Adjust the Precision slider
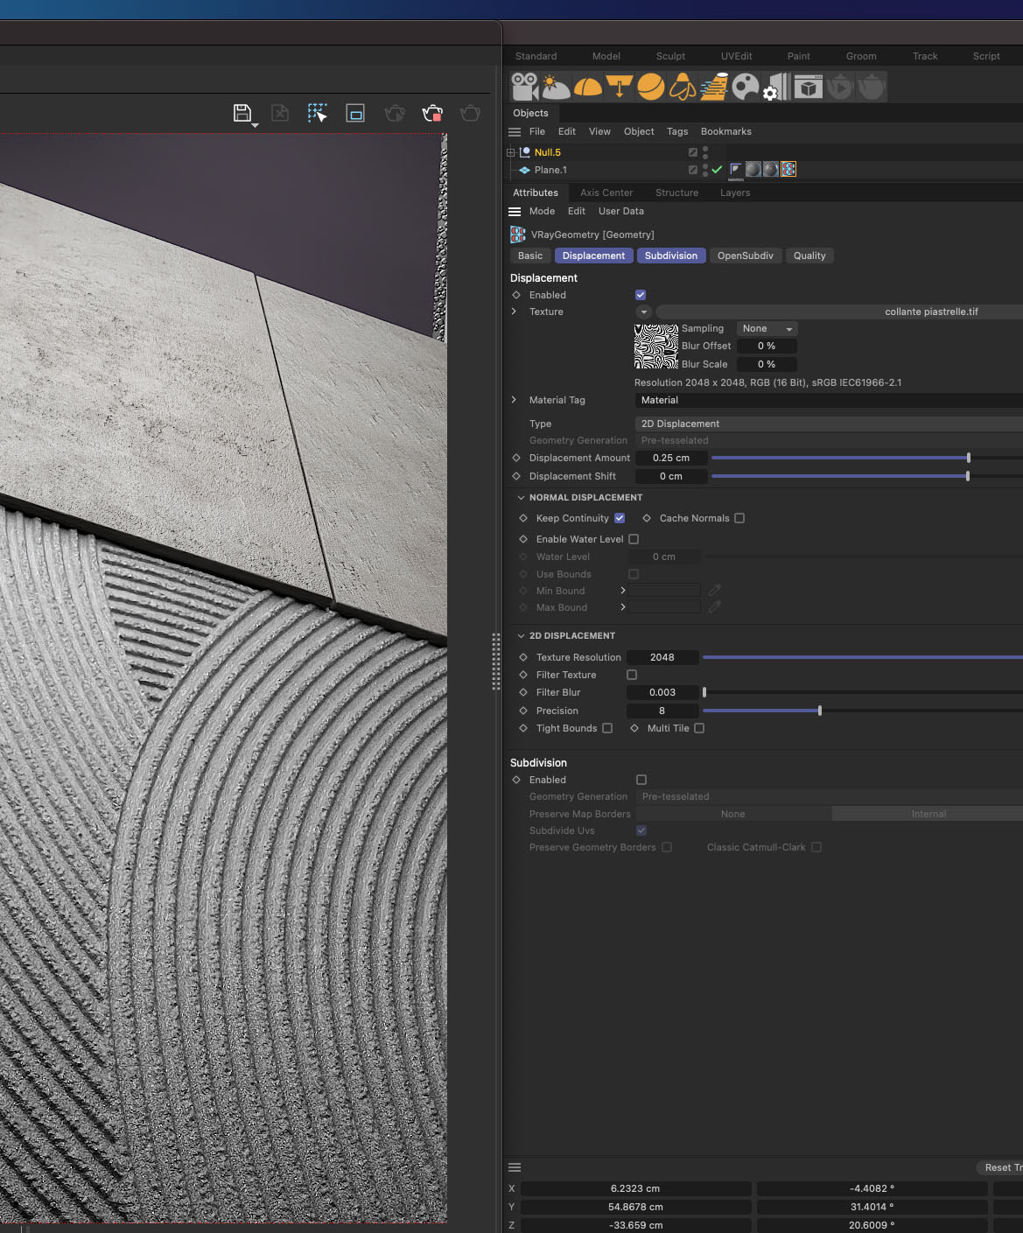Image resolution: width=1023 pixels, height=1233 pixels. [x=819, y=711]
